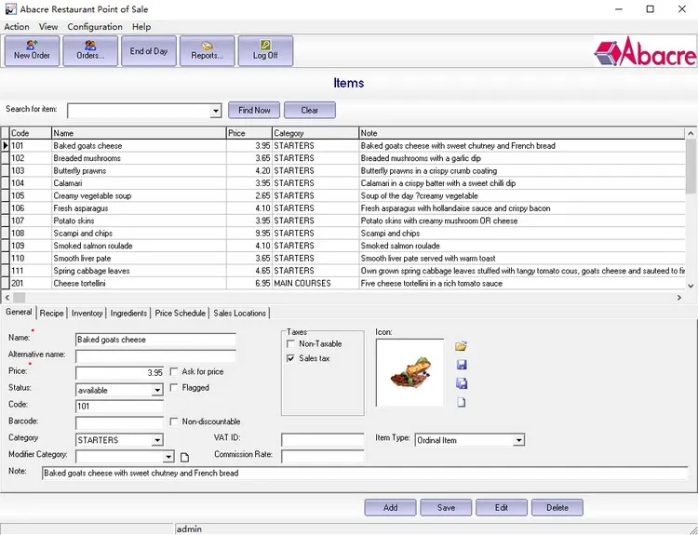Tick the Flagged checkbox

click(x=174, y=388)
